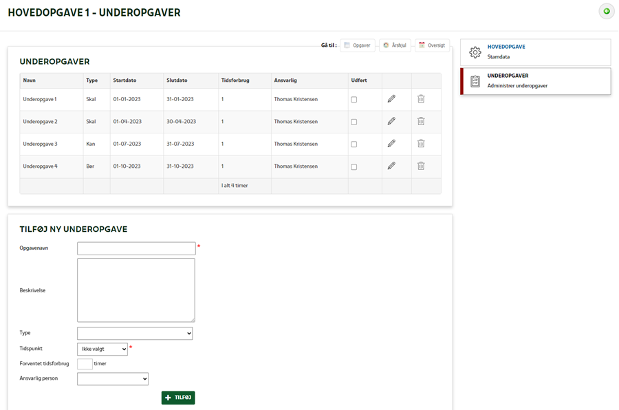Click the Underopgaver clipboard icon
Image resolution: width=619 pixels, height=410 pixels.
coord(475,81)
